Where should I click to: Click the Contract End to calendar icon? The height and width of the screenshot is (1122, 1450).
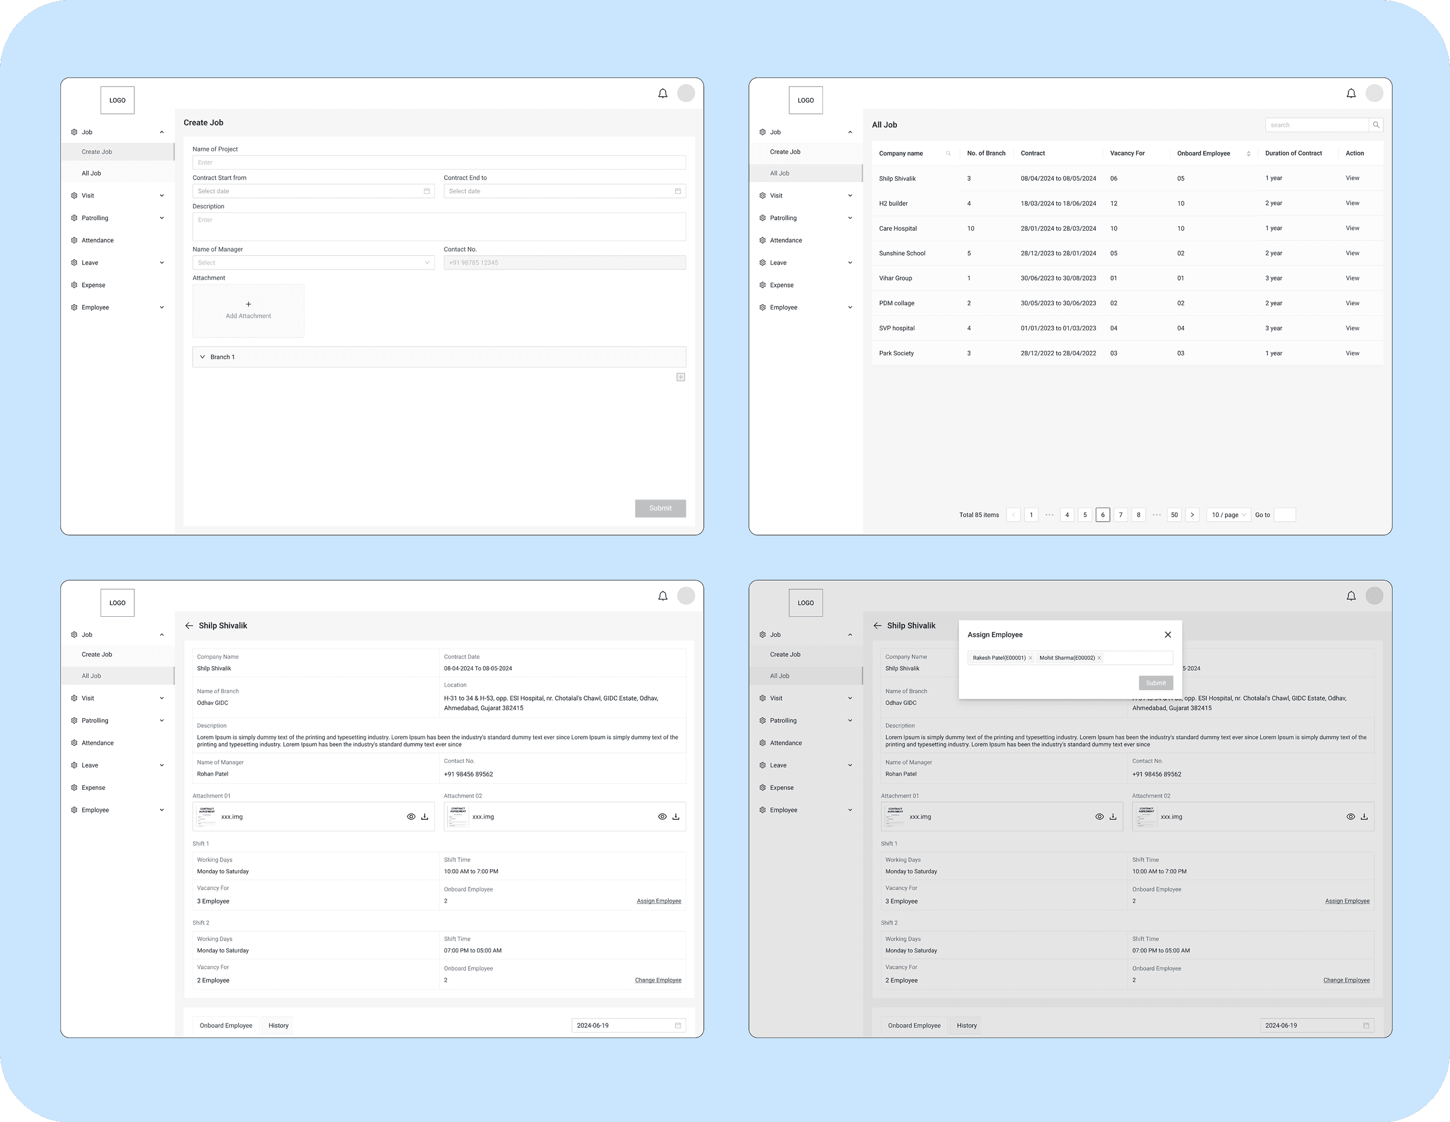pos(678,191)
